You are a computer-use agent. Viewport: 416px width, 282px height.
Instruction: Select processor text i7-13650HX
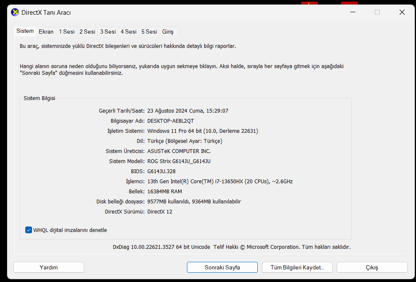[x=229, y=181]
